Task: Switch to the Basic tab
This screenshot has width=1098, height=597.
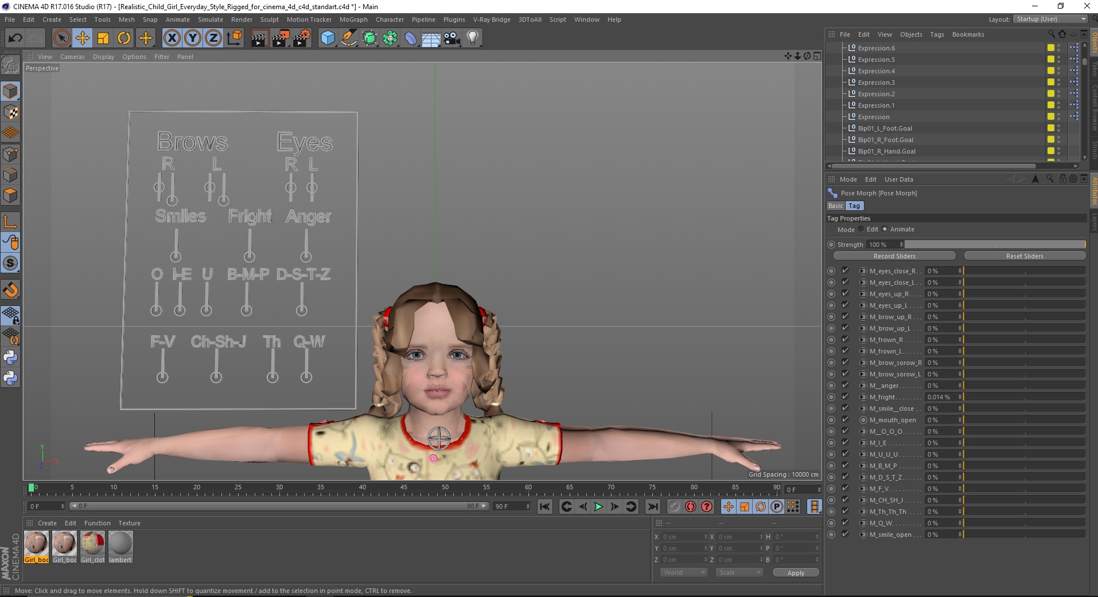Action: 835,206
